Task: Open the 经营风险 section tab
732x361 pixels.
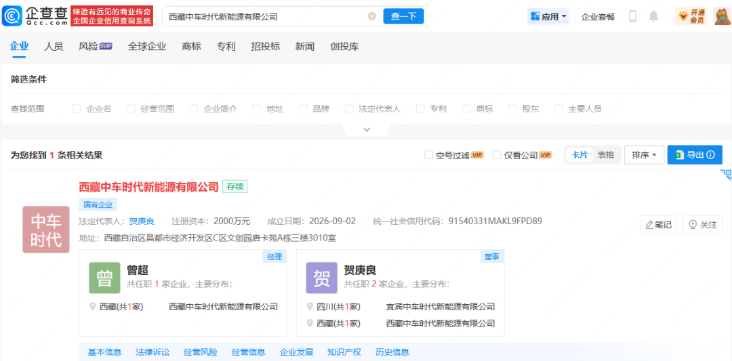Action: [200, 352]
